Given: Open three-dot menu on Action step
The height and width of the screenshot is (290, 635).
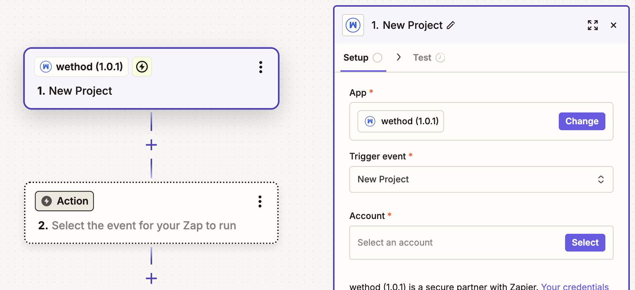Looking at the screenshot, I should click(260, 202).
